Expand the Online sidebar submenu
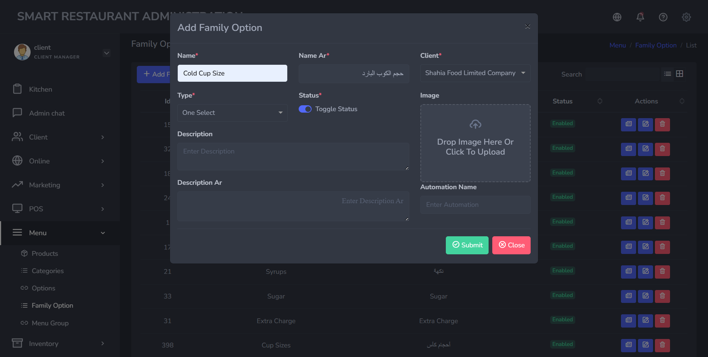 [x=103, y=161]
